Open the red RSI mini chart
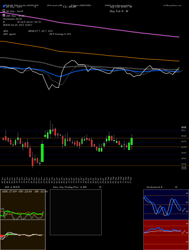This screenshot has height=250, width=189. point(166,235)
